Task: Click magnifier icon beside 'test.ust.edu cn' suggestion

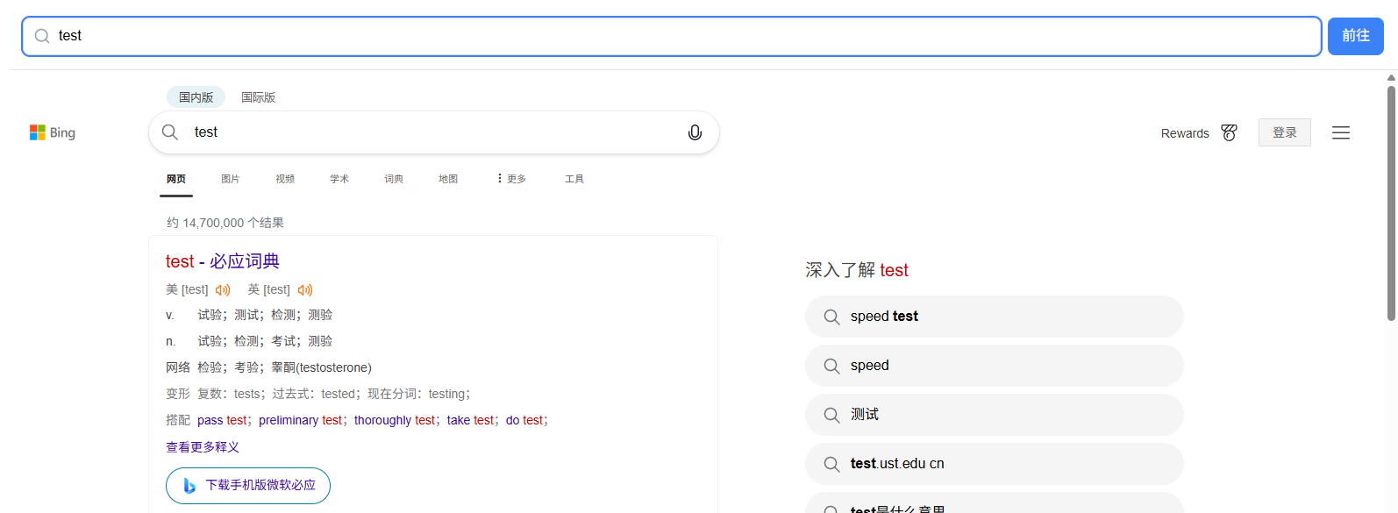Action: (x=831, y=464)
